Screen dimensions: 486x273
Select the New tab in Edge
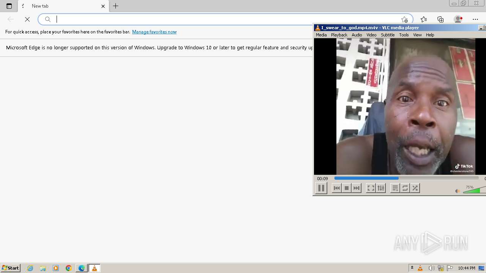(x=63, y=6)
